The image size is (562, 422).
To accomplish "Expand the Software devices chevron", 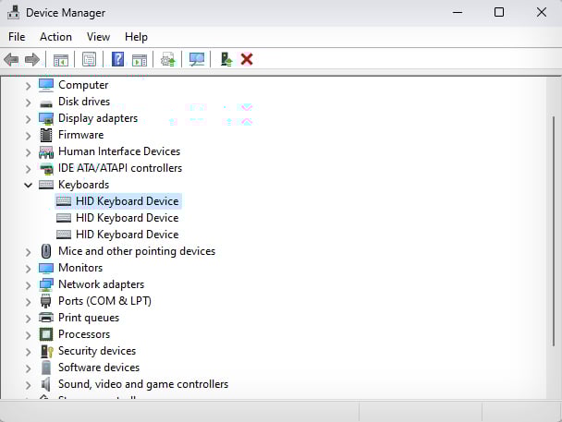I will [29, 368].
